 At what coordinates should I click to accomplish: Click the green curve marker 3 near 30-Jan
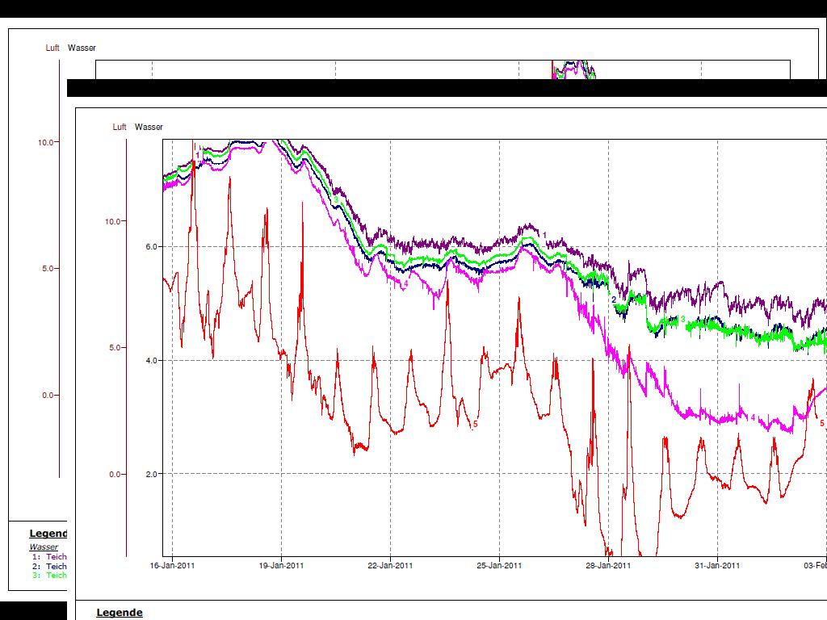click(682, 320)
